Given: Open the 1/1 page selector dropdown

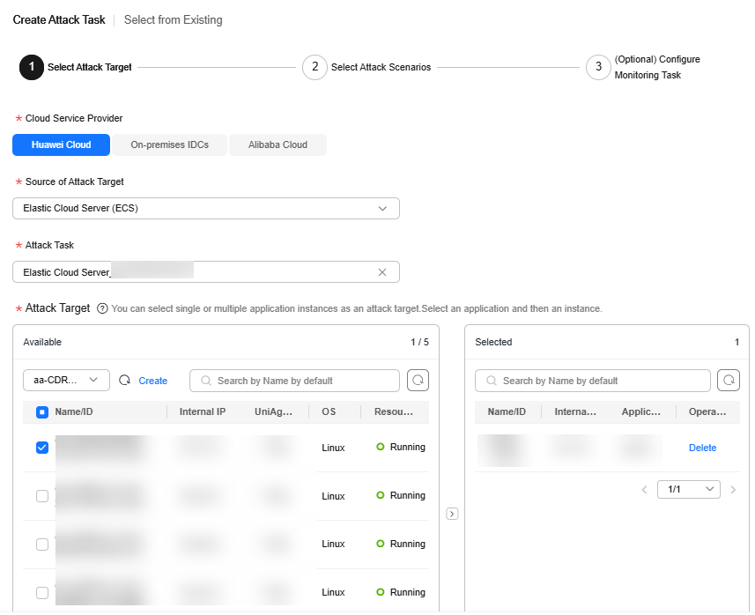Looking at the screenshot, I should [x=689, y=489].
